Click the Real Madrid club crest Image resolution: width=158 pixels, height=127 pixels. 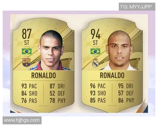coord(95,63)
